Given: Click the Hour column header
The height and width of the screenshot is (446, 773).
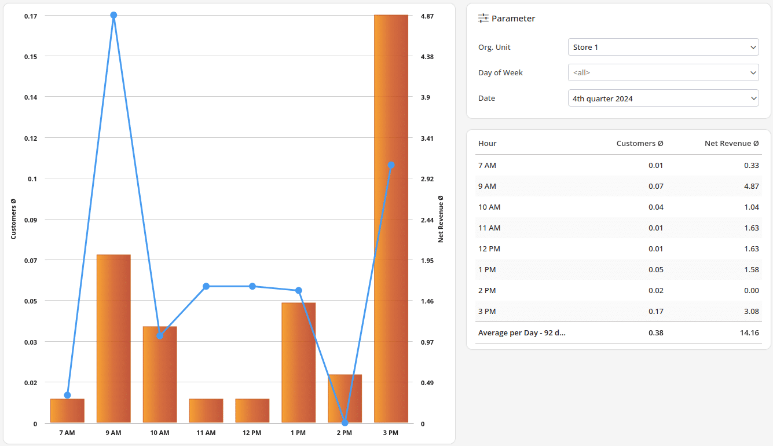Looking at the screenshot, I should tap(487, 143).
